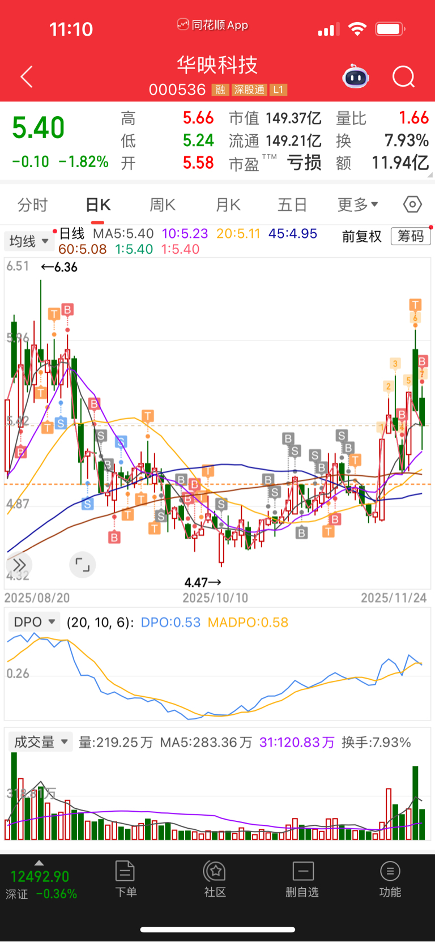Screen dimensions: 435x942
Task: Tap the 45:4.95 MA legend
Action: coord(293,233)
